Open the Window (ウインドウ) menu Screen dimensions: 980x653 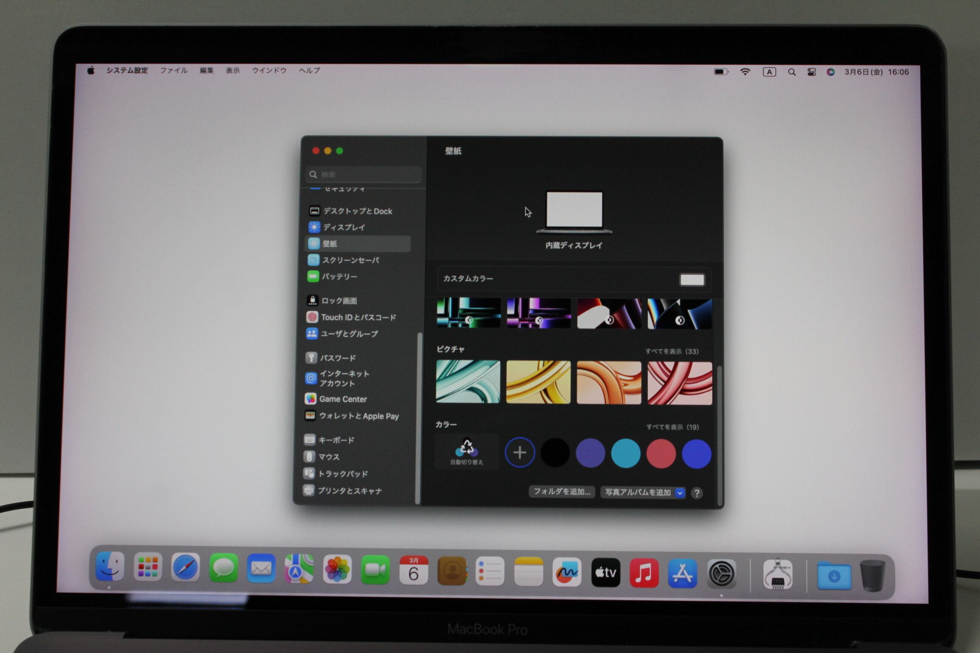coord(269,70)
